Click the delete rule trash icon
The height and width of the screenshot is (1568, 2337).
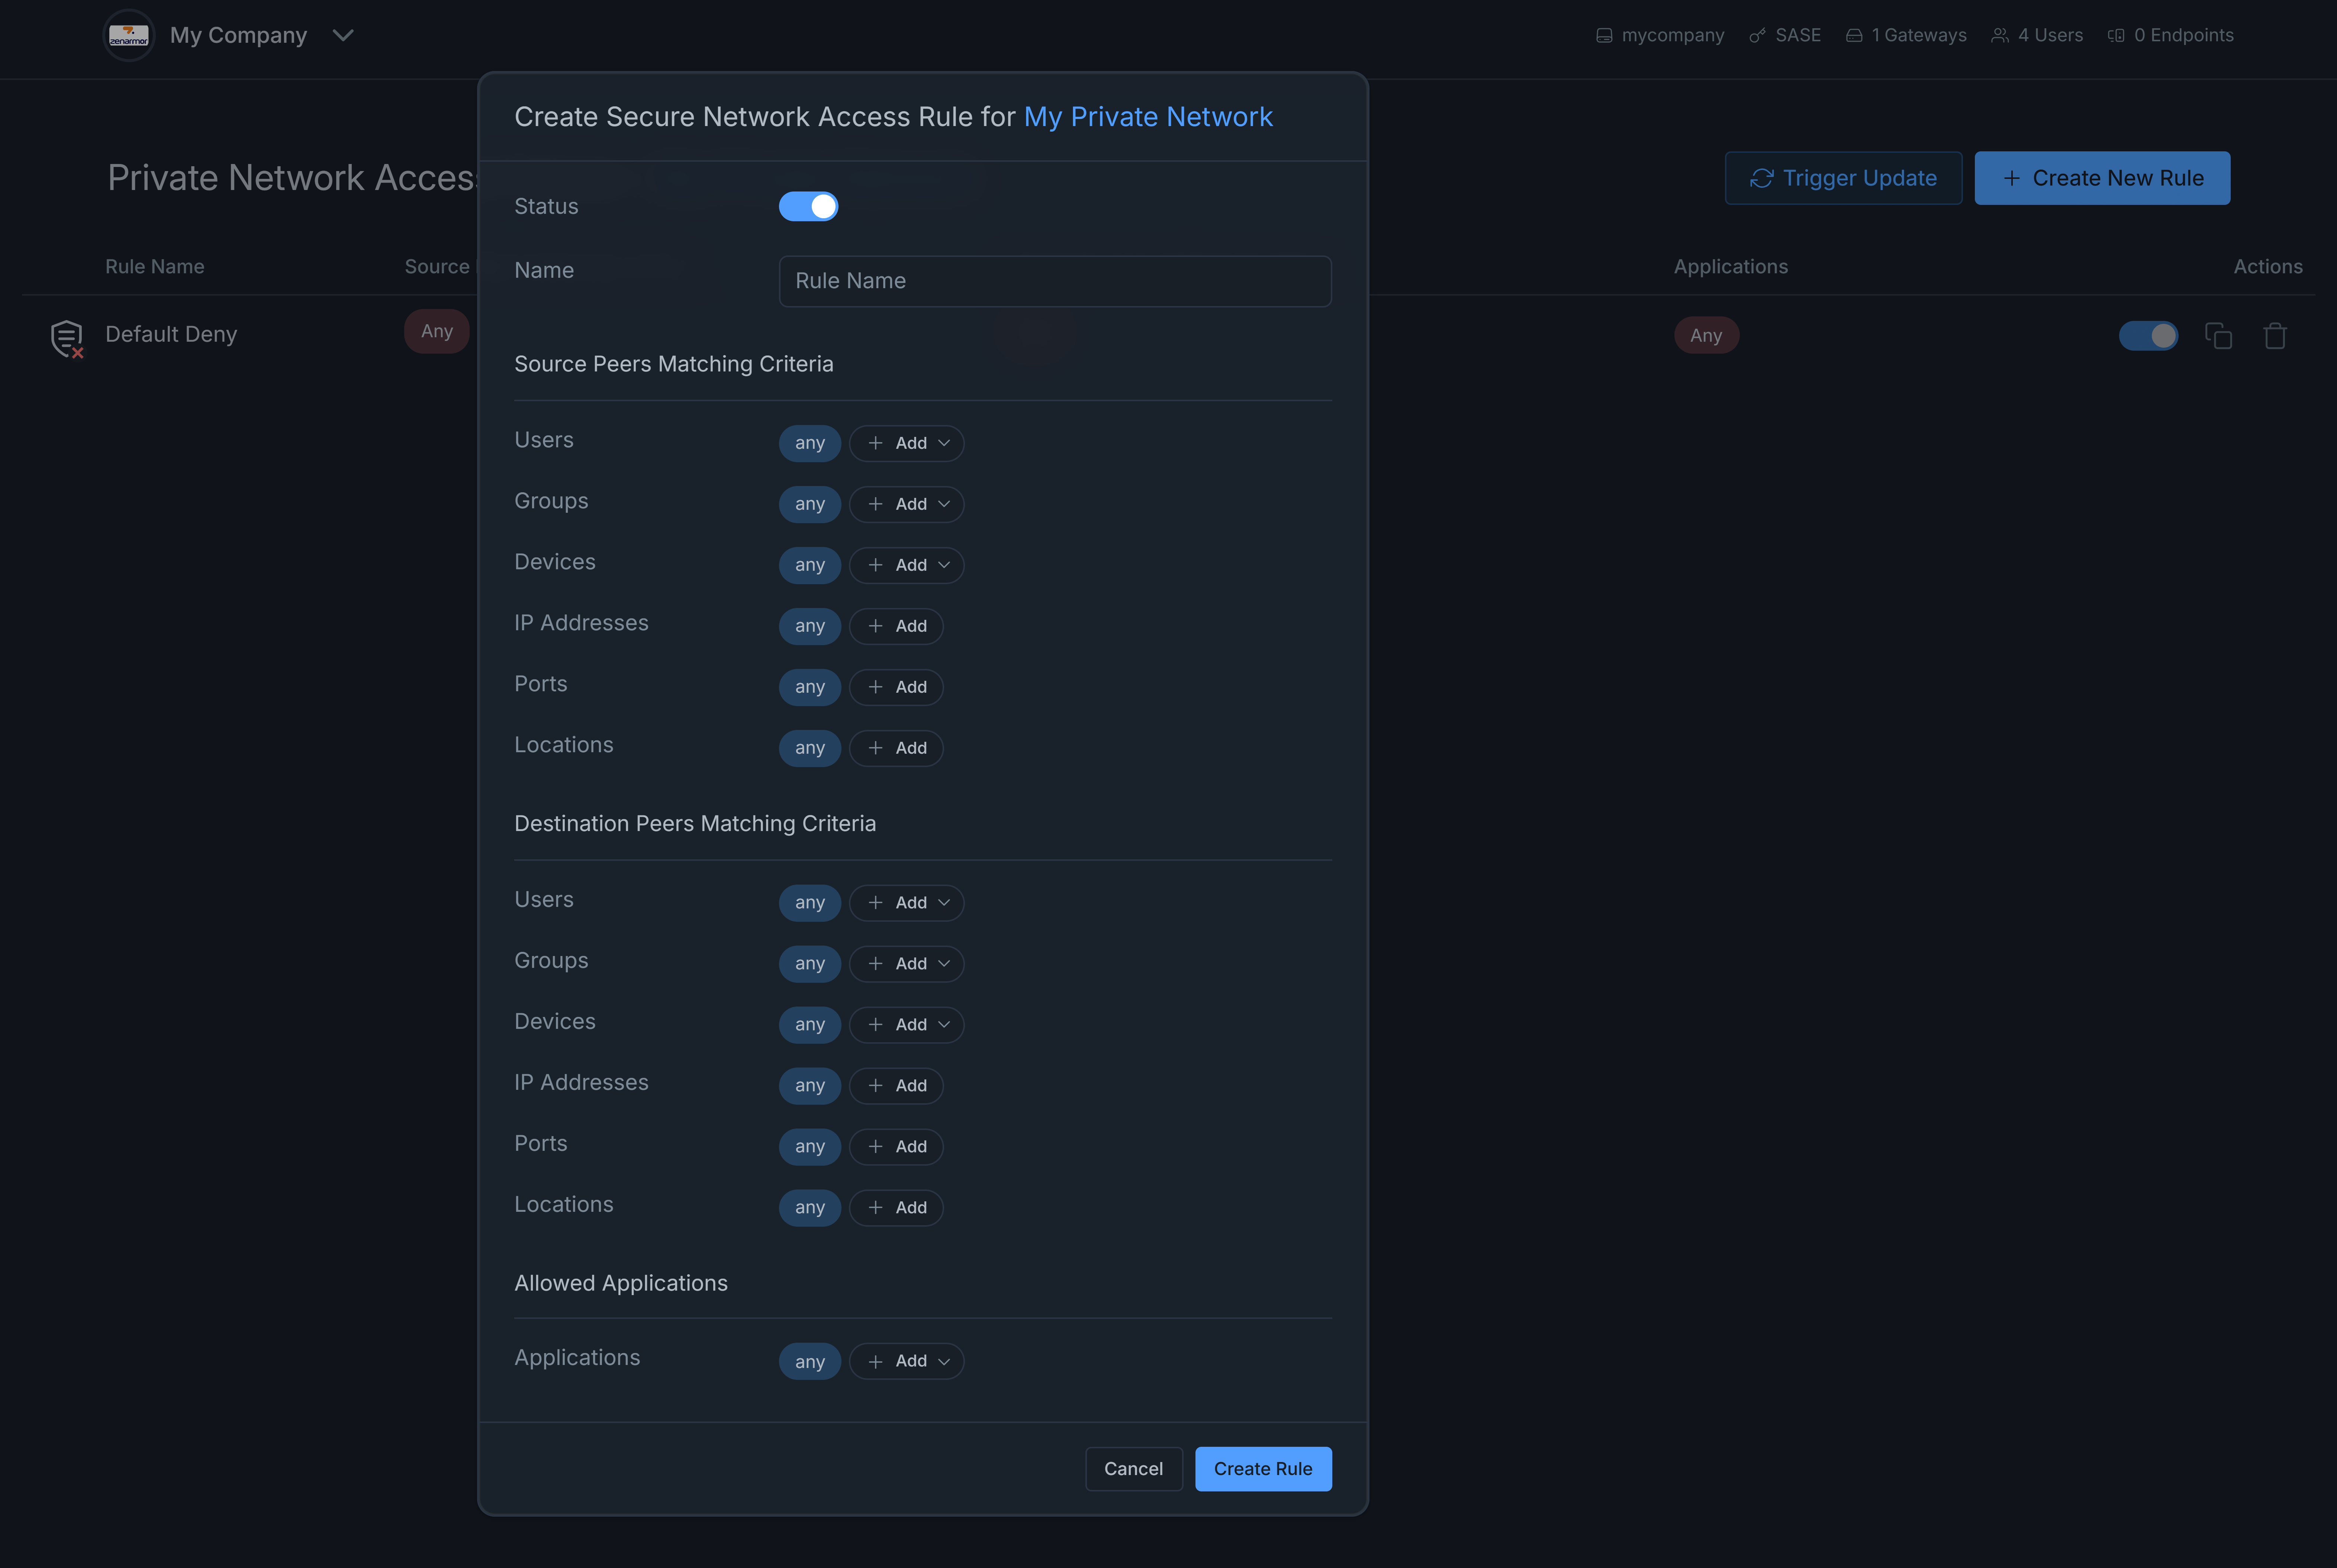[2275, 336]
